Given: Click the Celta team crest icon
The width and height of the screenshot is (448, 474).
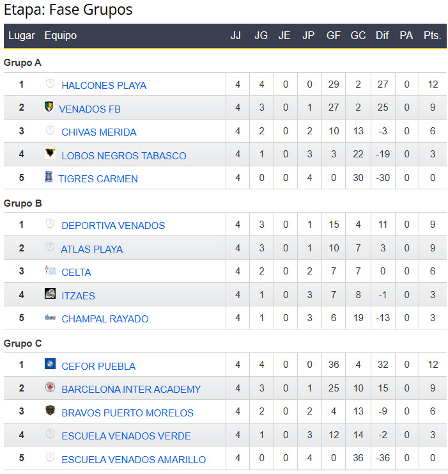Looking at the screenshot, I should coord(50,270).
